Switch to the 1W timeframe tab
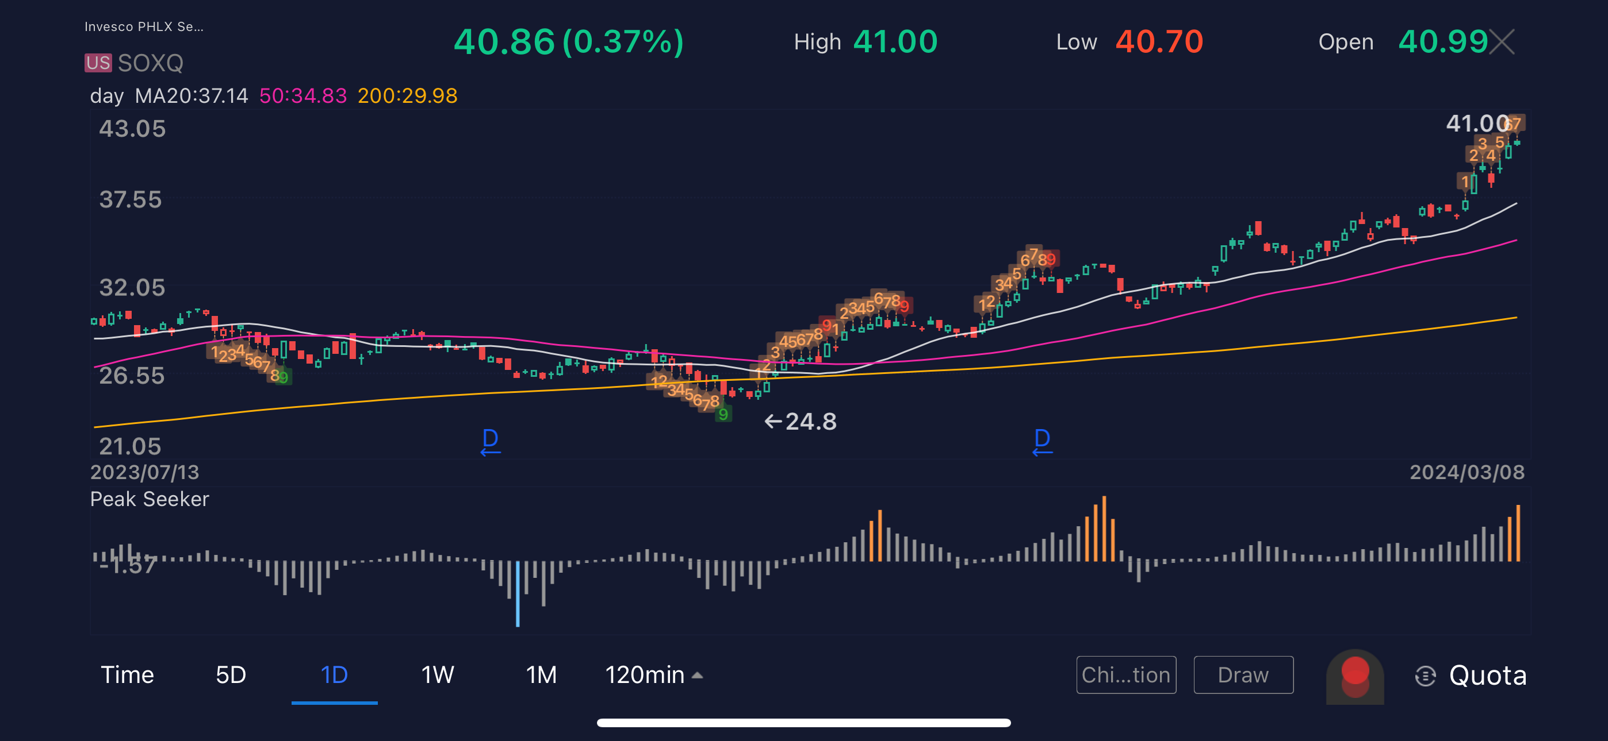Viewport: 1608px width, 741px height. (x=437, y=675)
